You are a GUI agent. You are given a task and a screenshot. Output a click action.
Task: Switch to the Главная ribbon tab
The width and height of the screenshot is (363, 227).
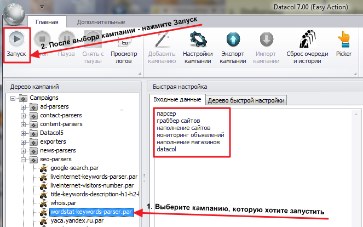point(47,22)
